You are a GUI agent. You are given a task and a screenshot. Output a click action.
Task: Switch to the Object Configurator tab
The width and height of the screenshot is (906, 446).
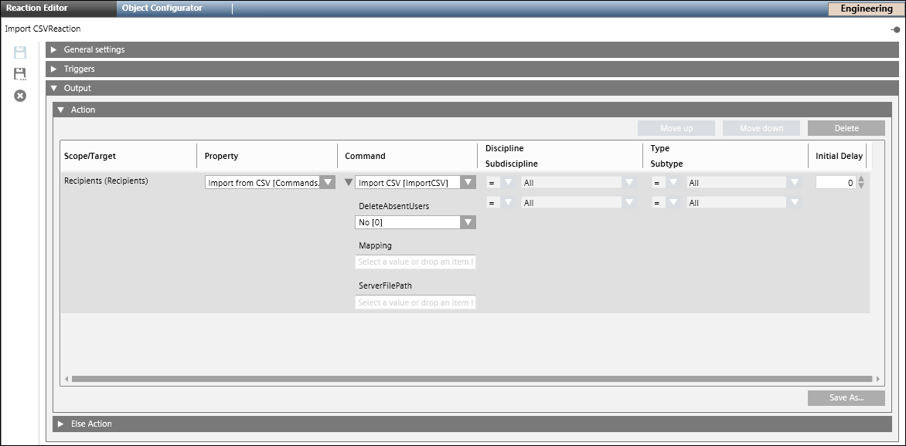(x=162, y=8)
